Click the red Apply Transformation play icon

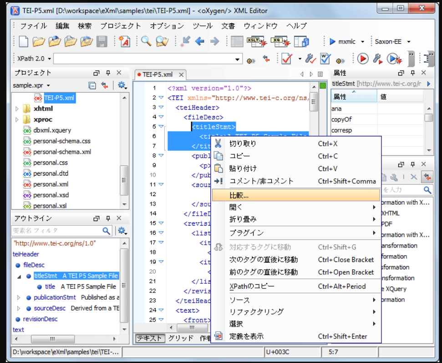[363, 59]
